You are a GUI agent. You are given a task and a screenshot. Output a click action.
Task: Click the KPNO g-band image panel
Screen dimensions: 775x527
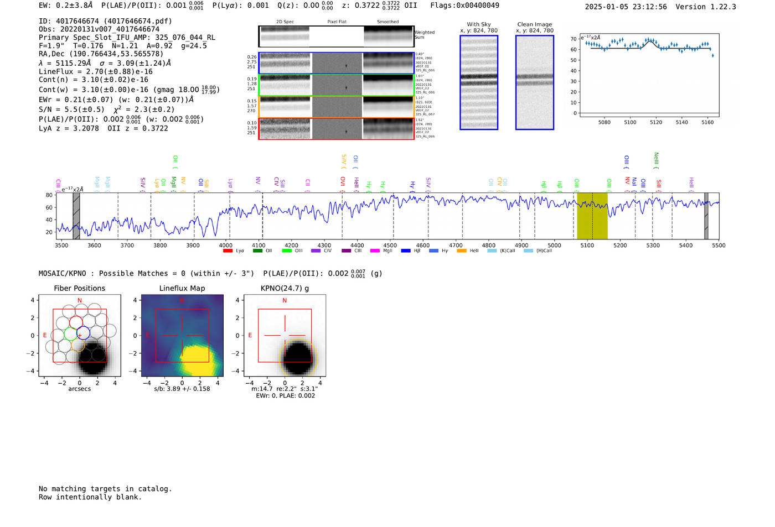(285, 336)
